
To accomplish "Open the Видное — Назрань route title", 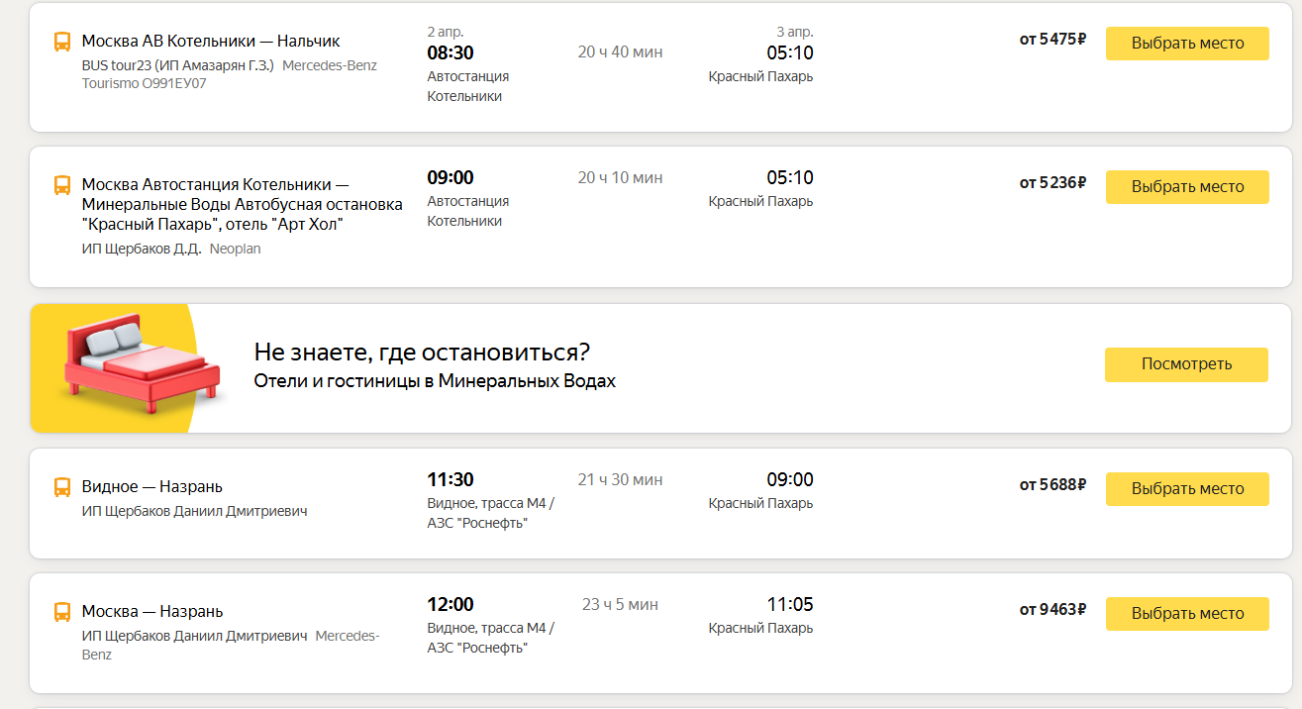I will point(152,487).
